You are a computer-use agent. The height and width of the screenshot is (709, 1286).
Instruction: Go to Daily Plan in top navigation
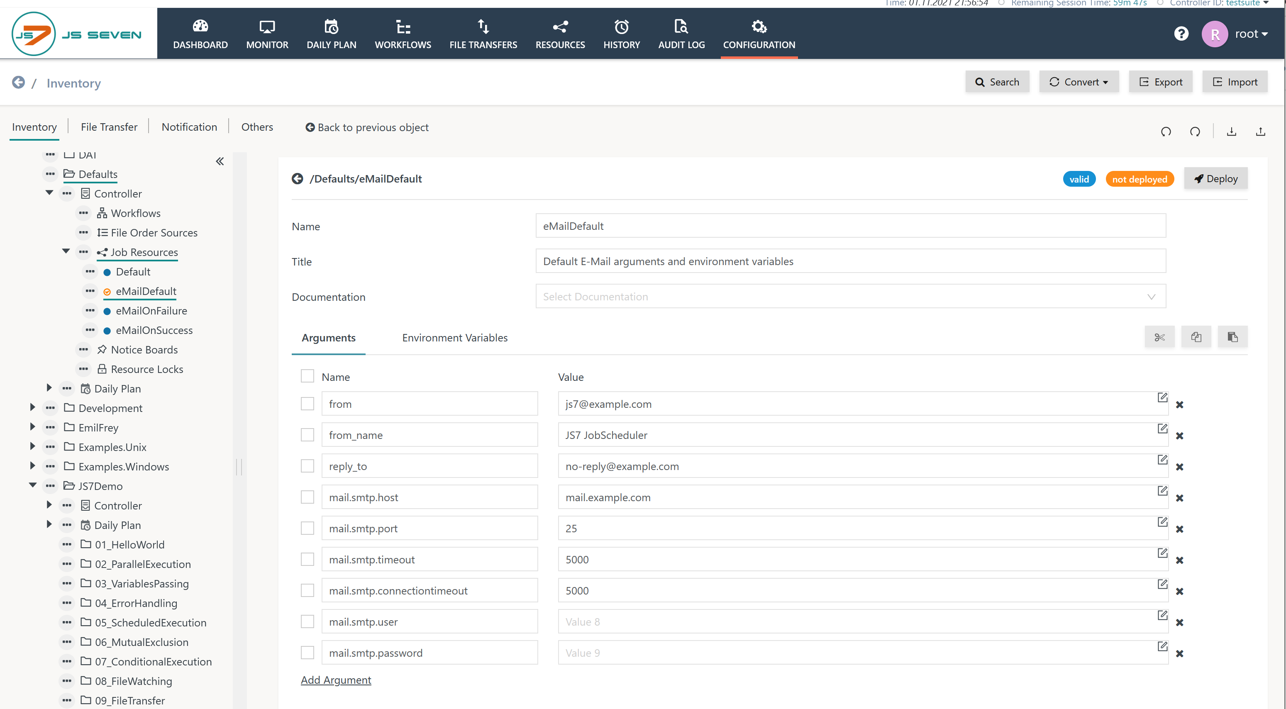pyautogui.click(x=332, y=34)
